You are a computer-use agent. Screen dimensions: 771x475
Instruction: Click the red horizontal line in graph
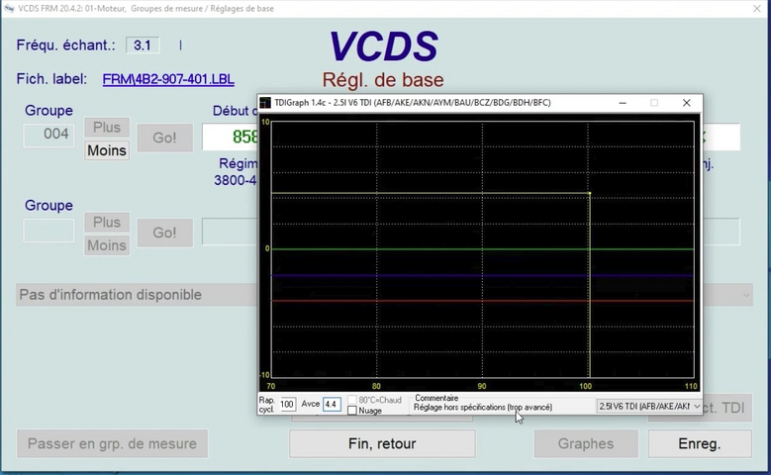482,301
